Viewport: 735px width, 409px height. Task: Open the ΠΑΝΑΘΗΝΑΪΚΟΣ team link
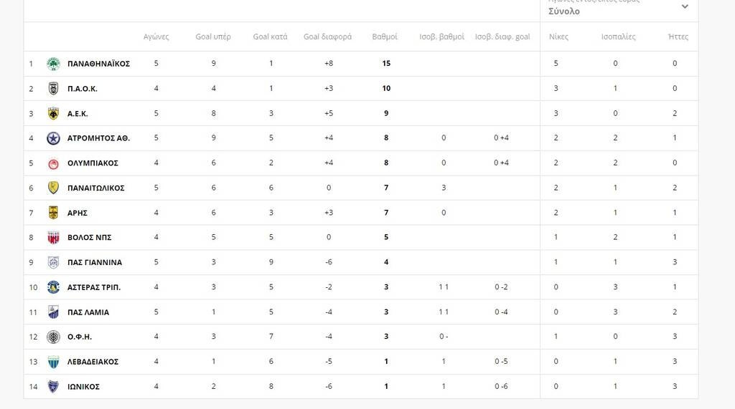tap(98, 64)
